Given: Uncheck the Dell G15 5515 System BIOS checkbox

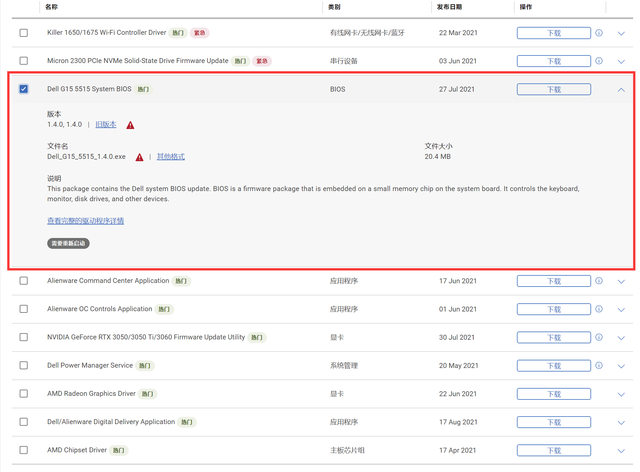Looking at the screenshot, I should [24, 89].
